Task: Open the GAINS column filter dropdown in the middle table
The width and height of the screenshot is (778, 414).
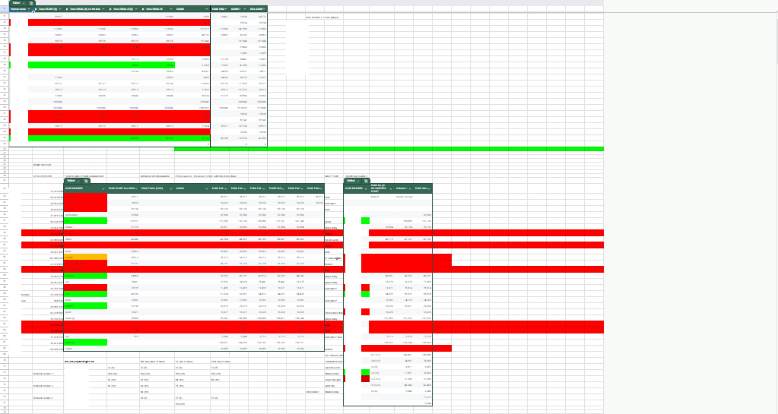Action: (206, 189)
